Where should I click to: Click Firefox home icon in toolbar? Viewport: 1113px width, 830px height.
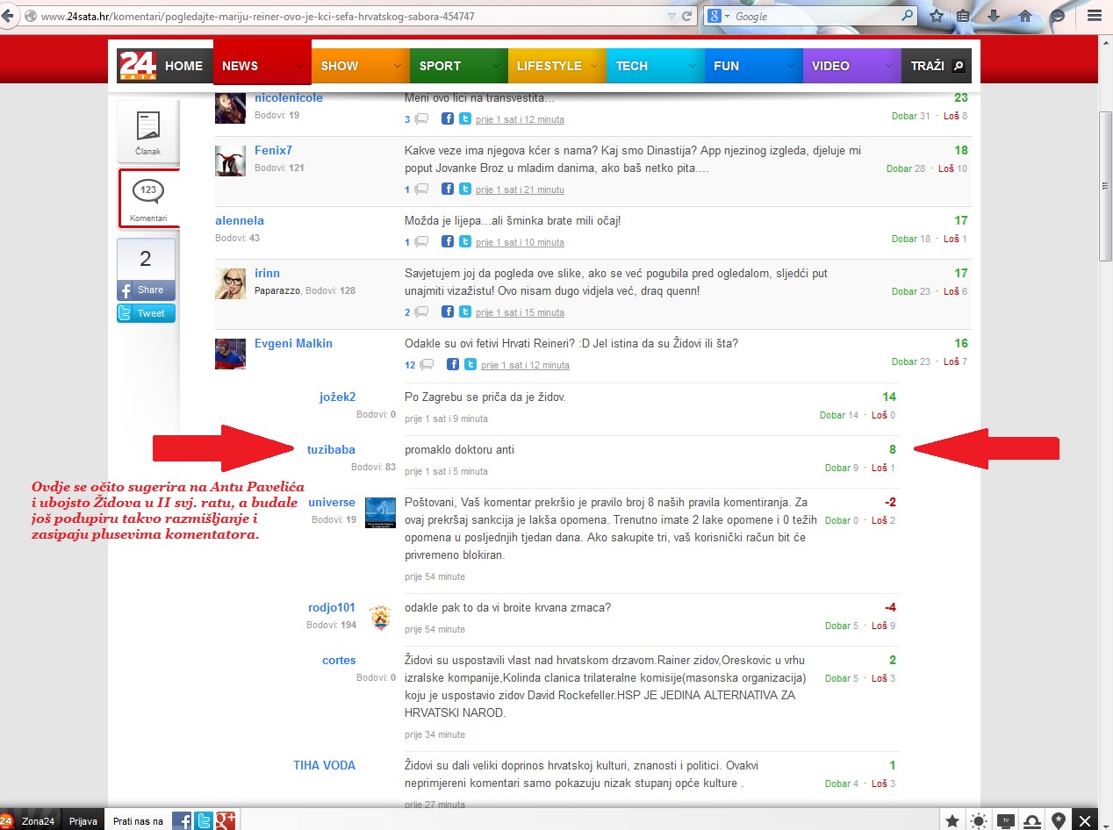coord(1025,16)
